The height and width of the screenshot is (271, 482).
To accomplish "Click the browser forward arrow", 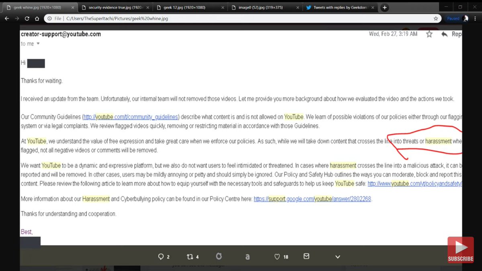I will click(x=16, y=18).
